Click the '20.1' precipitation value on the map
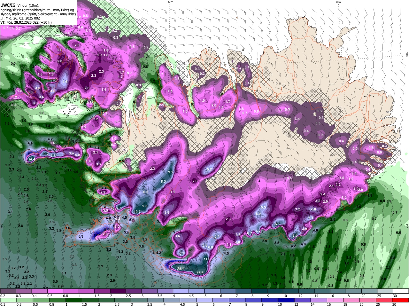 (181, 269)
